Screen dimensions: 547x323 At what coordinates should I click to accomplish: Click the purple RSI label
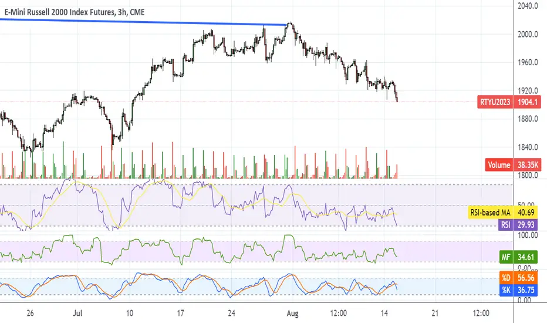(506, 224)
